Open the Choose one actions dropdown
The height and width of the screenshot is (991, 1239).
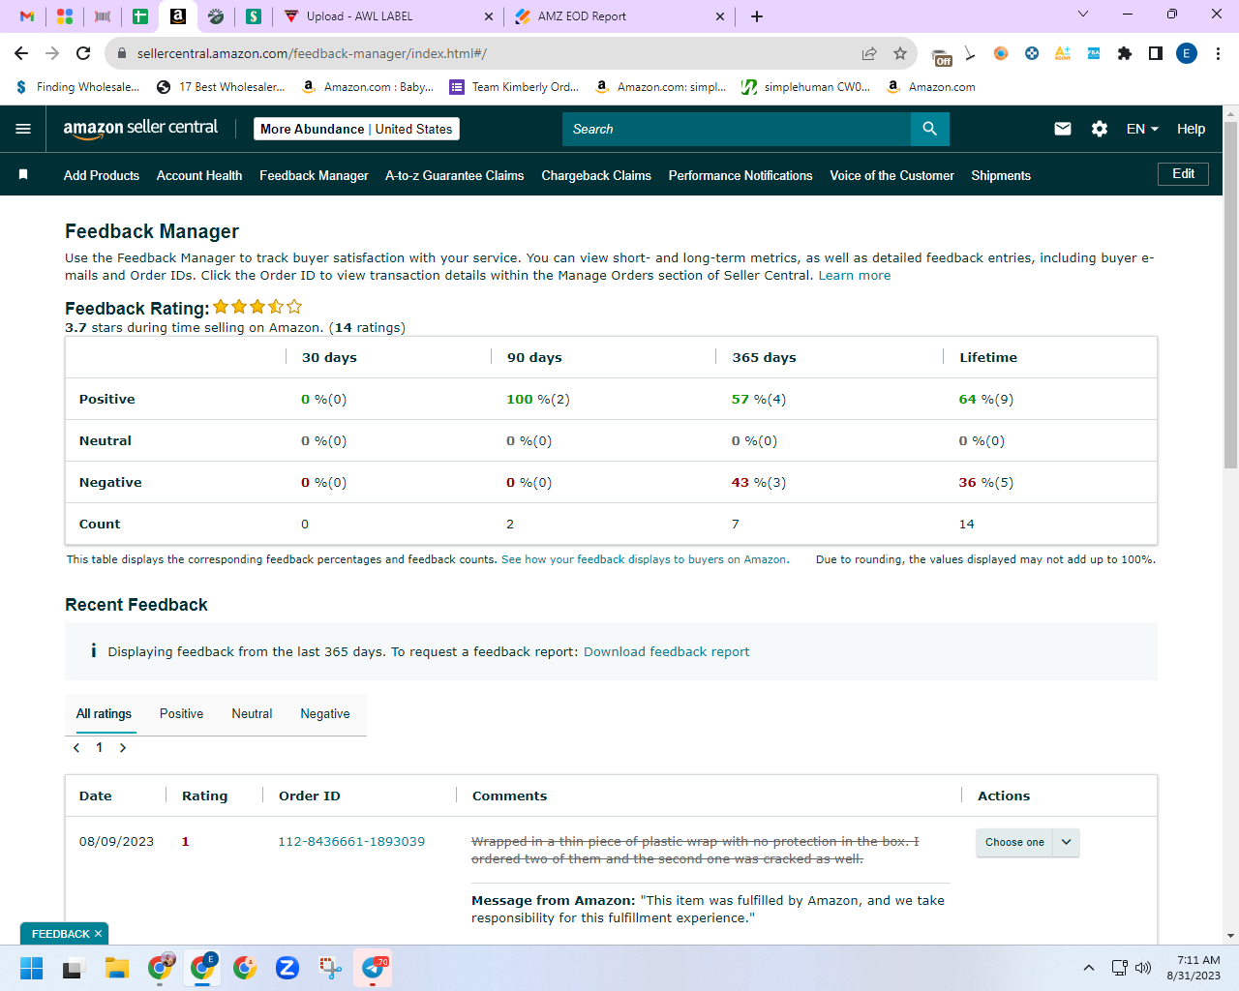click(1027, 842)
